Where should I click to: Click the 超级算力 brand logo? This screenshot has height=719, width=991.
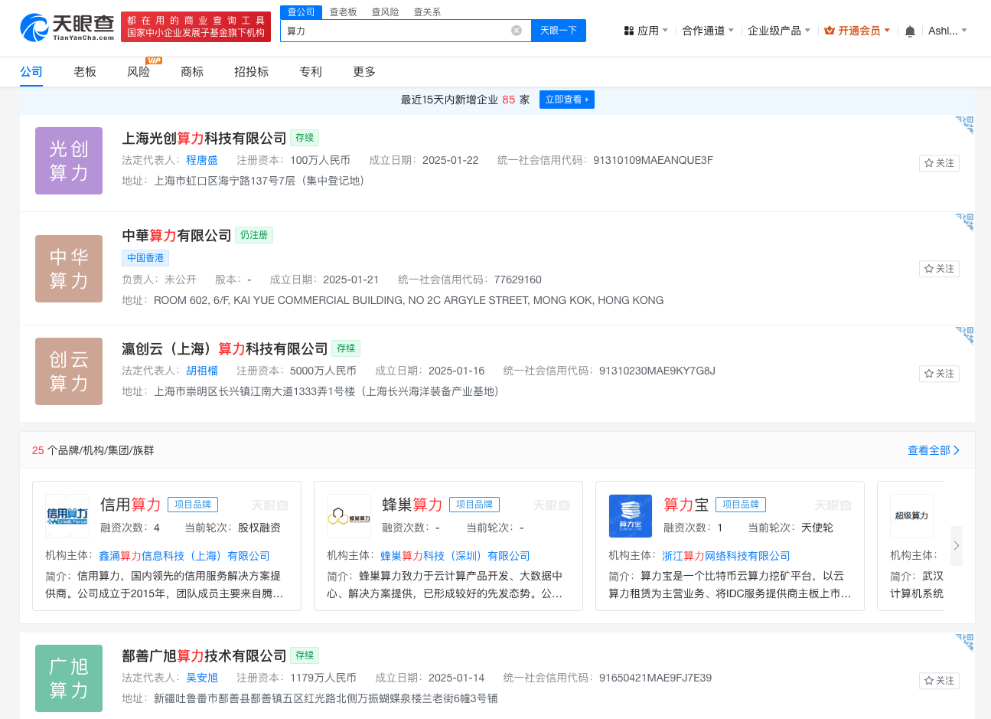click(x=912, y=516)
